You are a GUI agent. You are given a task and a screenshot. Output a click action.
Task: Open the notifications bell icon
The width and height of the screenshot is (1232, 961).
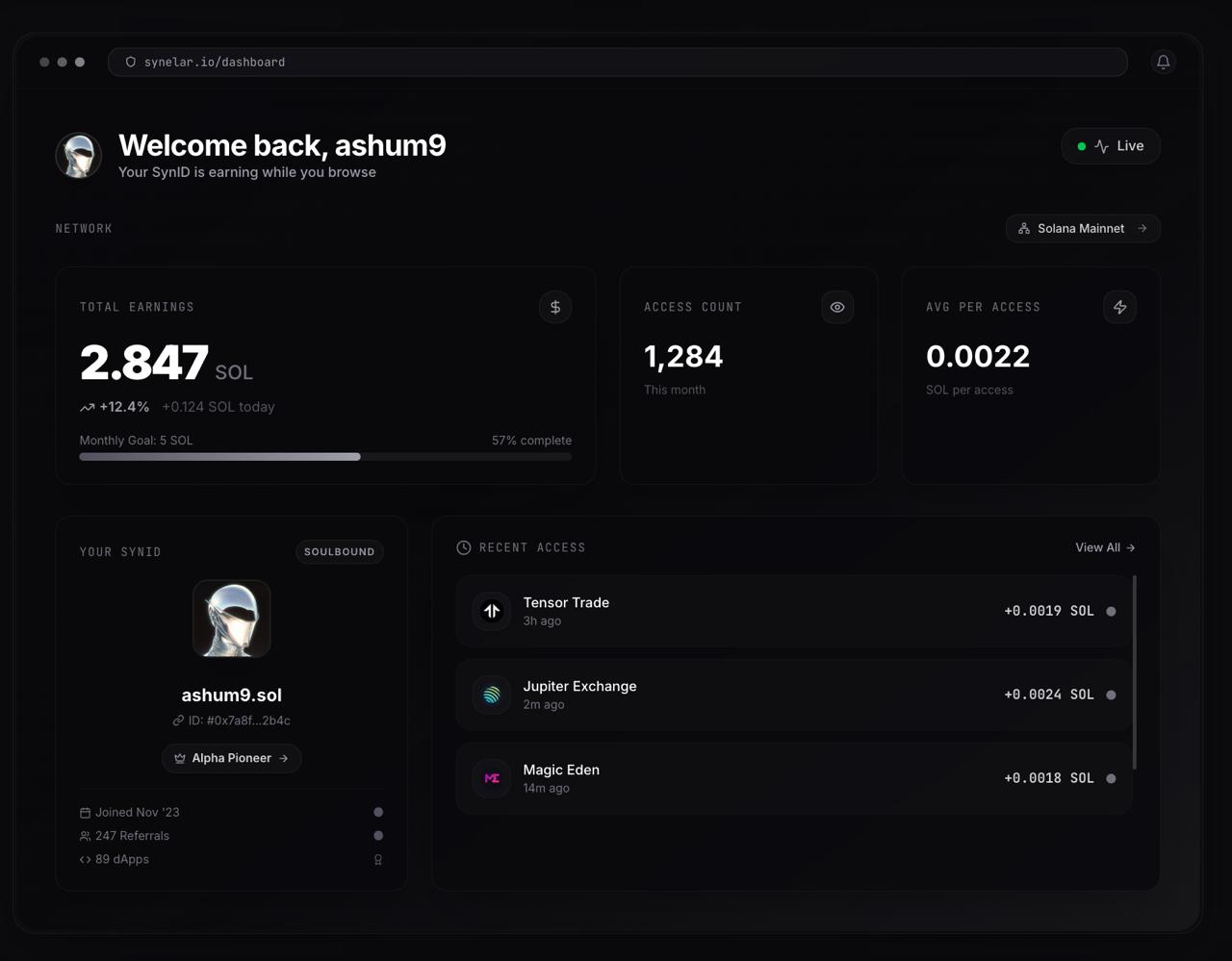(1163, 62)
